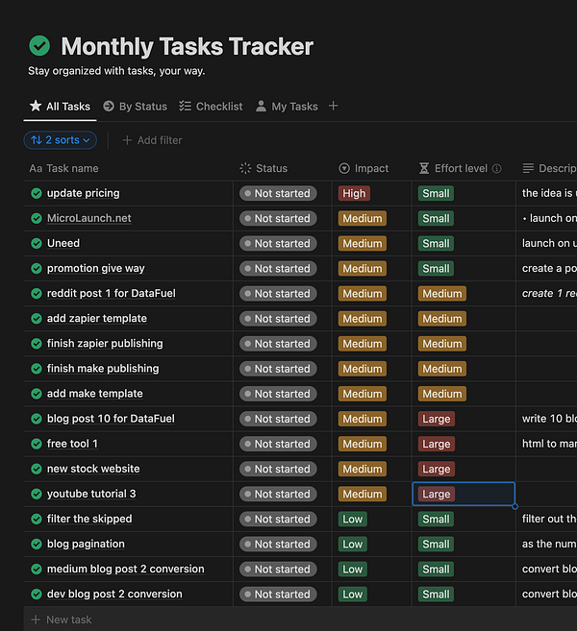This screenshot has width=577, height=631.
Task: Click the plus icon to add a view
Action: coord(334,107)
